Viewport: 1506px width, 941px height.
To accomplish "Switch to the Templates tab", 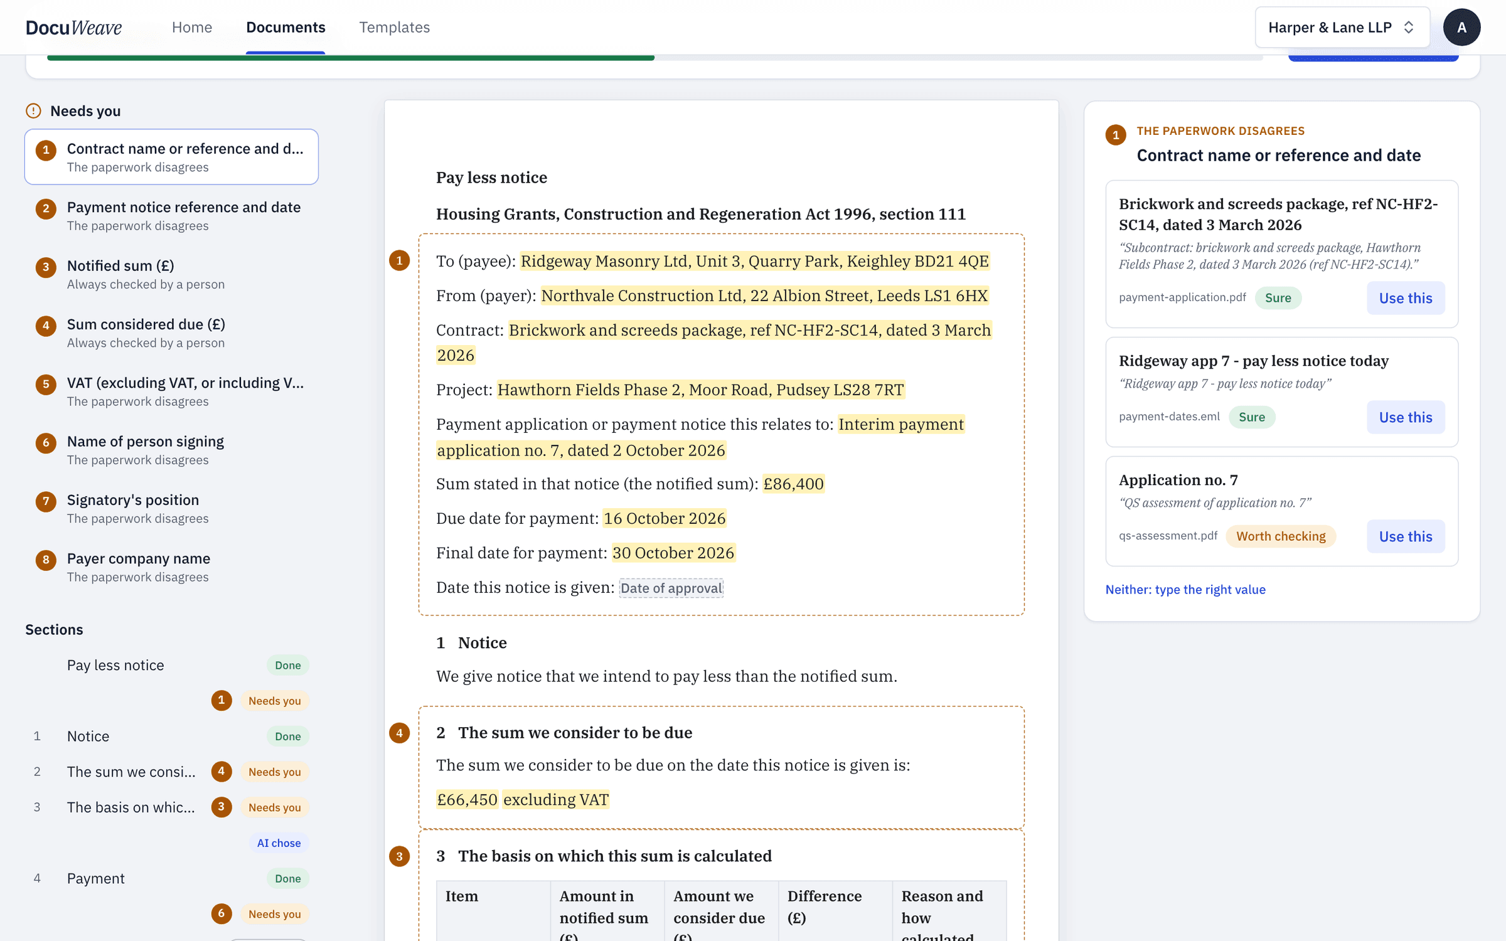I will pyautogui.click(x=394, y=27).
